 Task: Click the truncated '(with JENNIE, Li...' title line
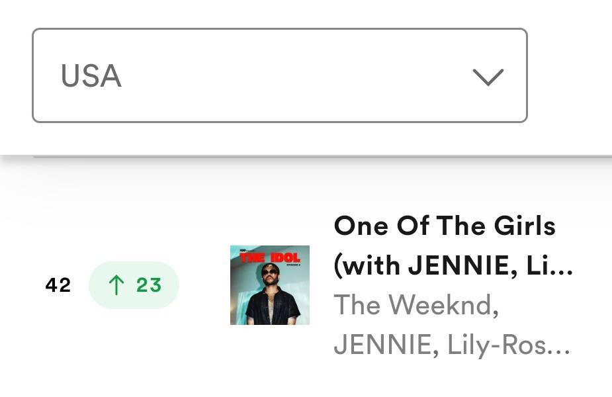click(x=453, y=265)
